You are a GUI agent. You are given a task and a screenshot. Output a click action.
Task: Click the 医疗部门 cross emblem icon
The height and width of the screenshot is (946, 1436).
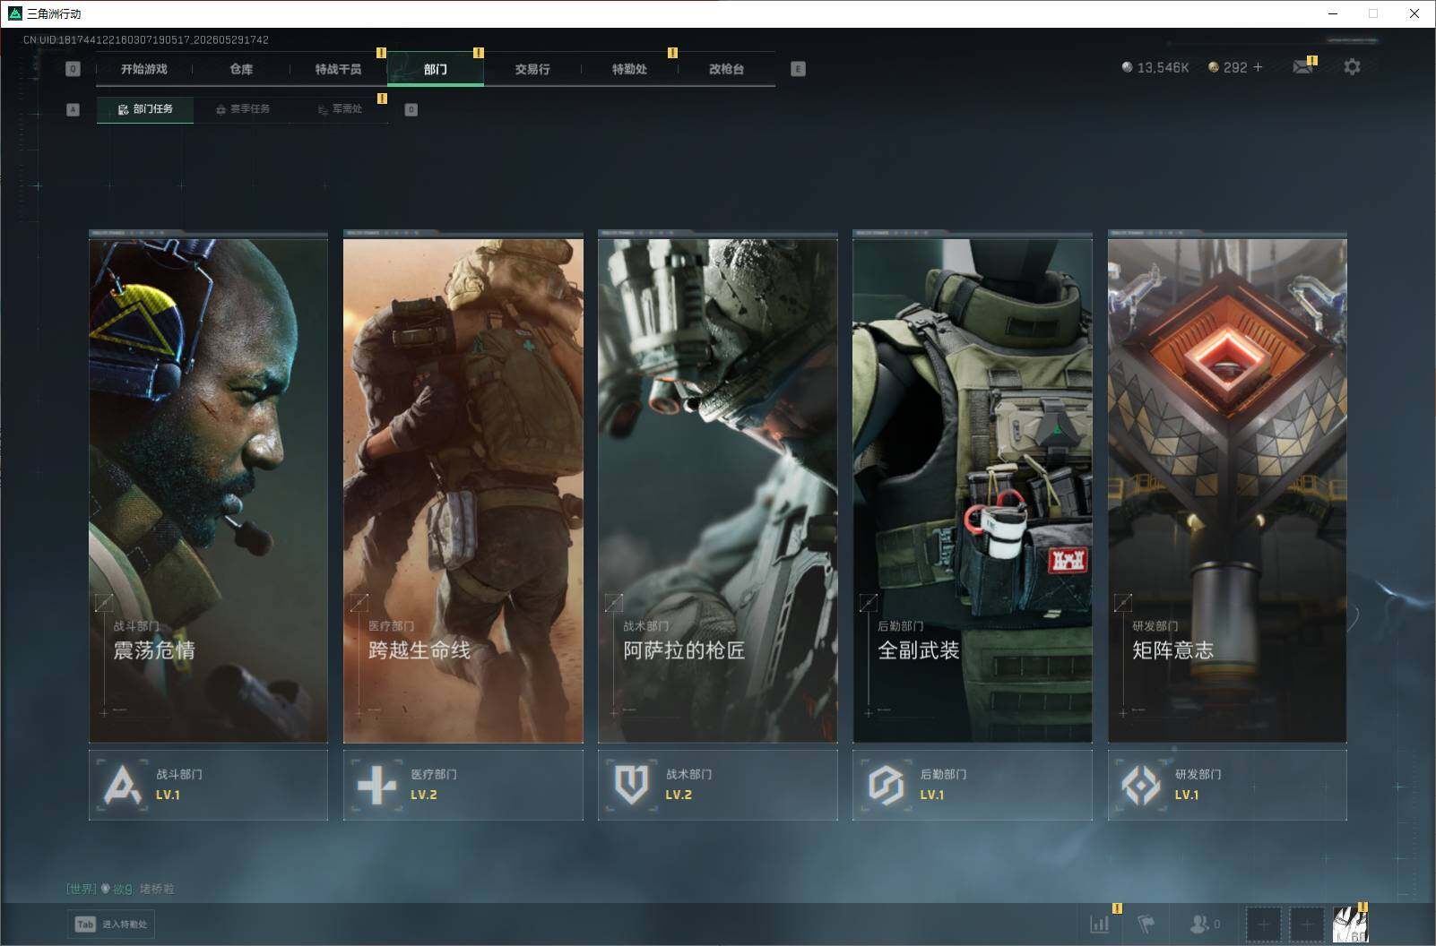[376, 786]
